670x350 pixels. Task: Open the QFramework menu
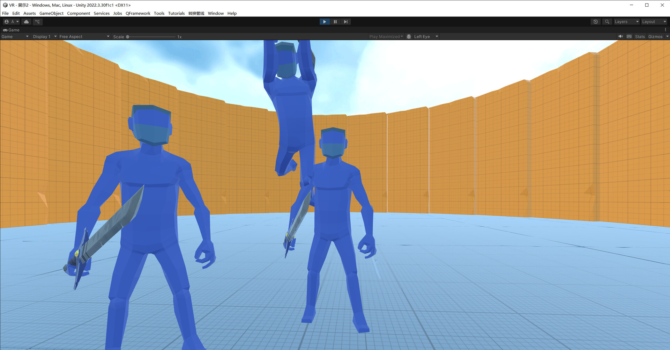tap(138, 13)
